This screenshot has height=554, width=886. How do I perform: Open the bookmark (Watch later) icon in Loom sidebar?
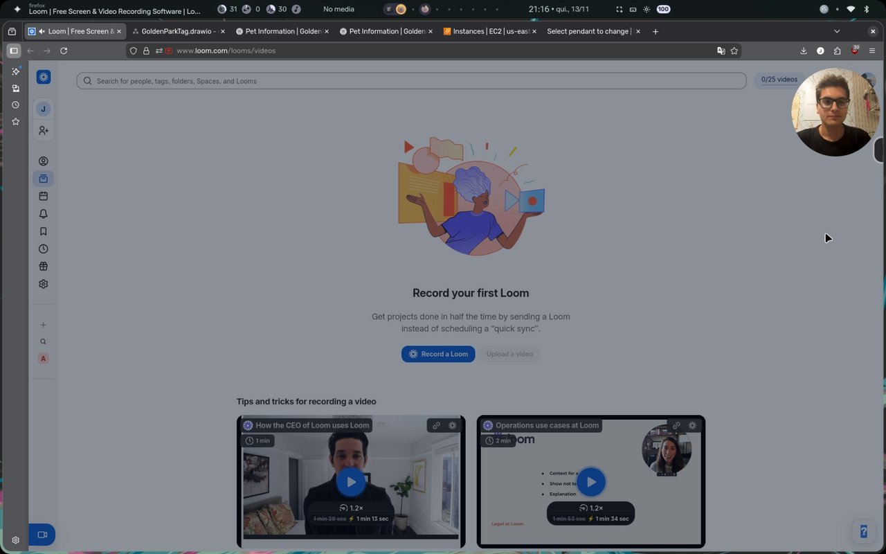[44, 231]
